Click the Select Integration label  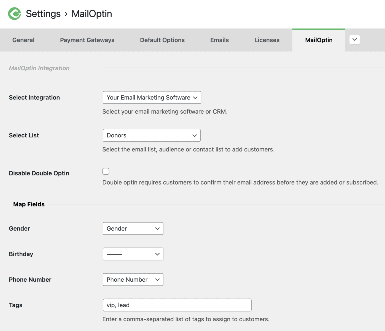point(34,97)
